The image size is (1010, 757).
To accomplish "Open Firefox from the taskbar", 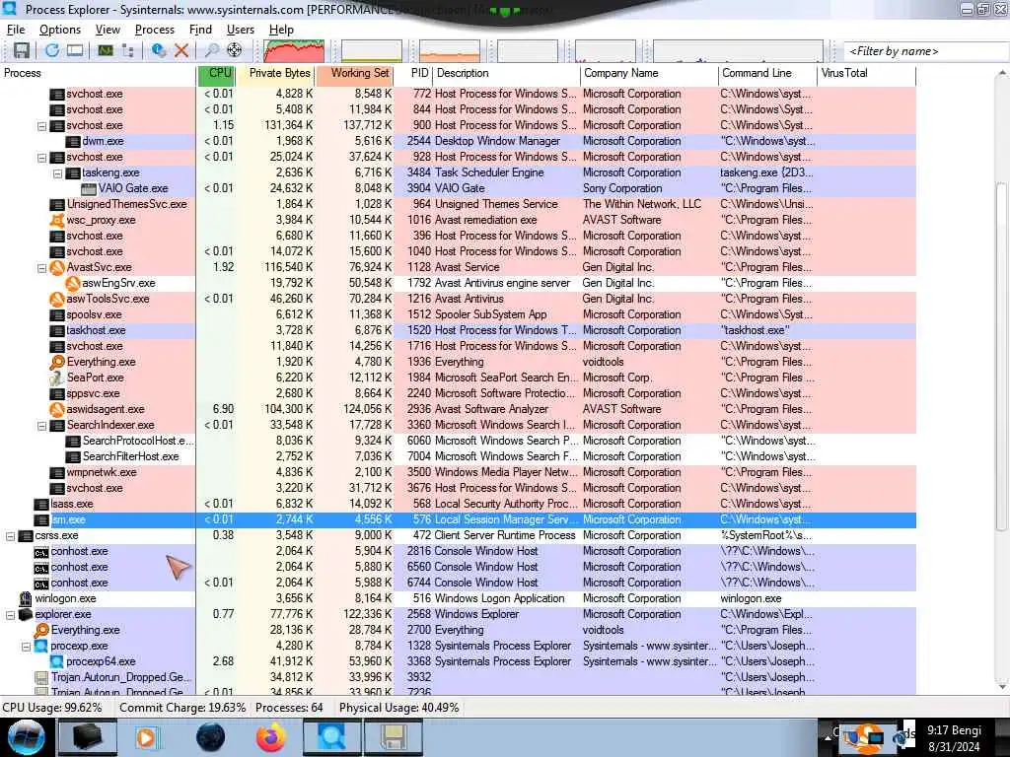I will pos(271,737).
